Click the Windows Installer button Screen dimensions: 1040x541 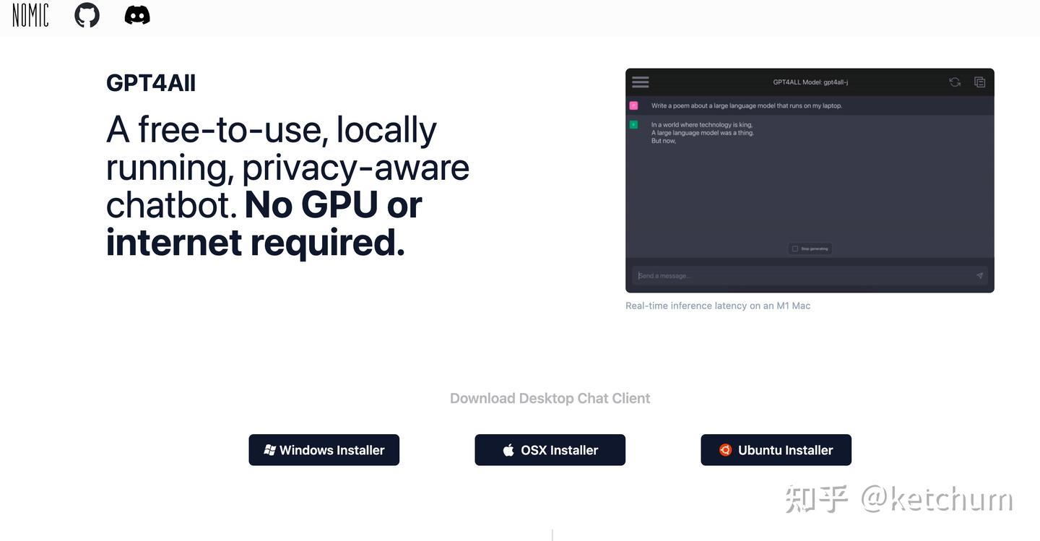[x=324, y=450]
